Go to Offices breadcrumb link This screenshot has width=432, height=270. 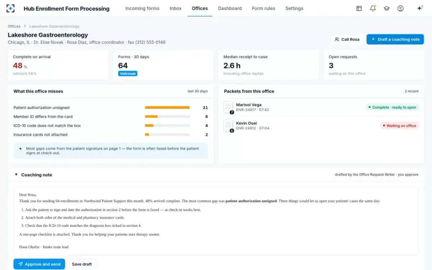[x=14, y=26]
